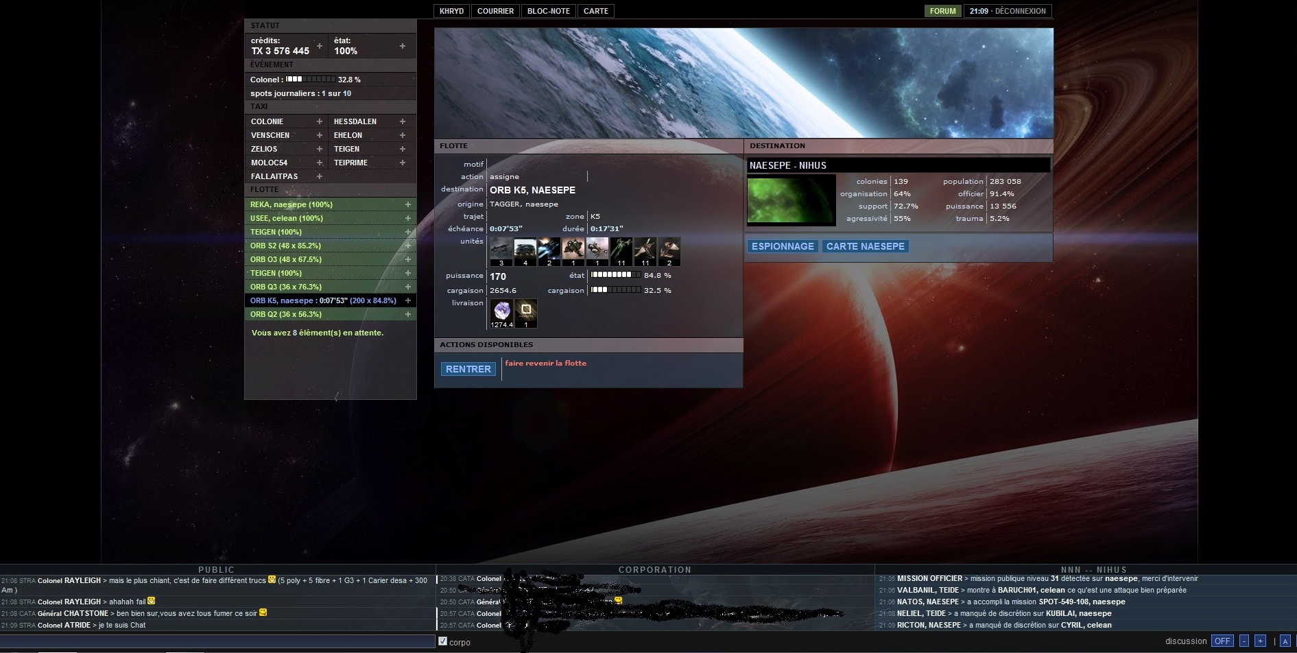Click the square-symbol delivery item
This screenshot has height=653, width=1297.
[526, 313]
